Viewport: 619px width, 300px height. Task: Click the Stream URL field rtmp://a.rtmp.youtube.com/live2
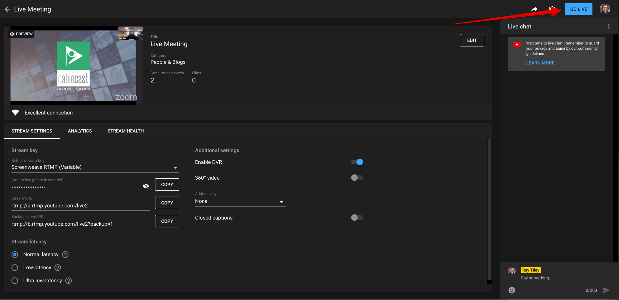point(81,206)
